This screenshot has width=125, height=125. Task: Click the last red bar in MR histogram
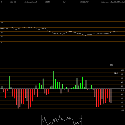(x=111, y=96)
